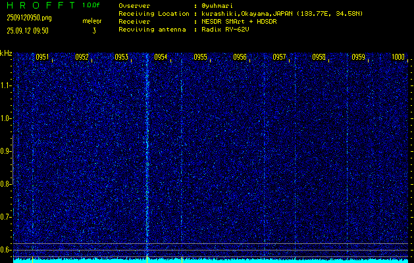This screenshot has width=414, height=263.
Task: Click the version label 1.0.0f
Action: pyautogui.click(x=91, y=5)
